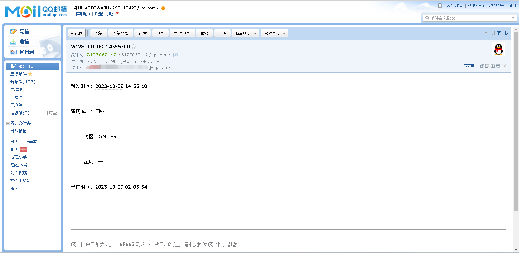
Task: Open the 通讯录 contacts card icon
Action: tap(13, 52)
